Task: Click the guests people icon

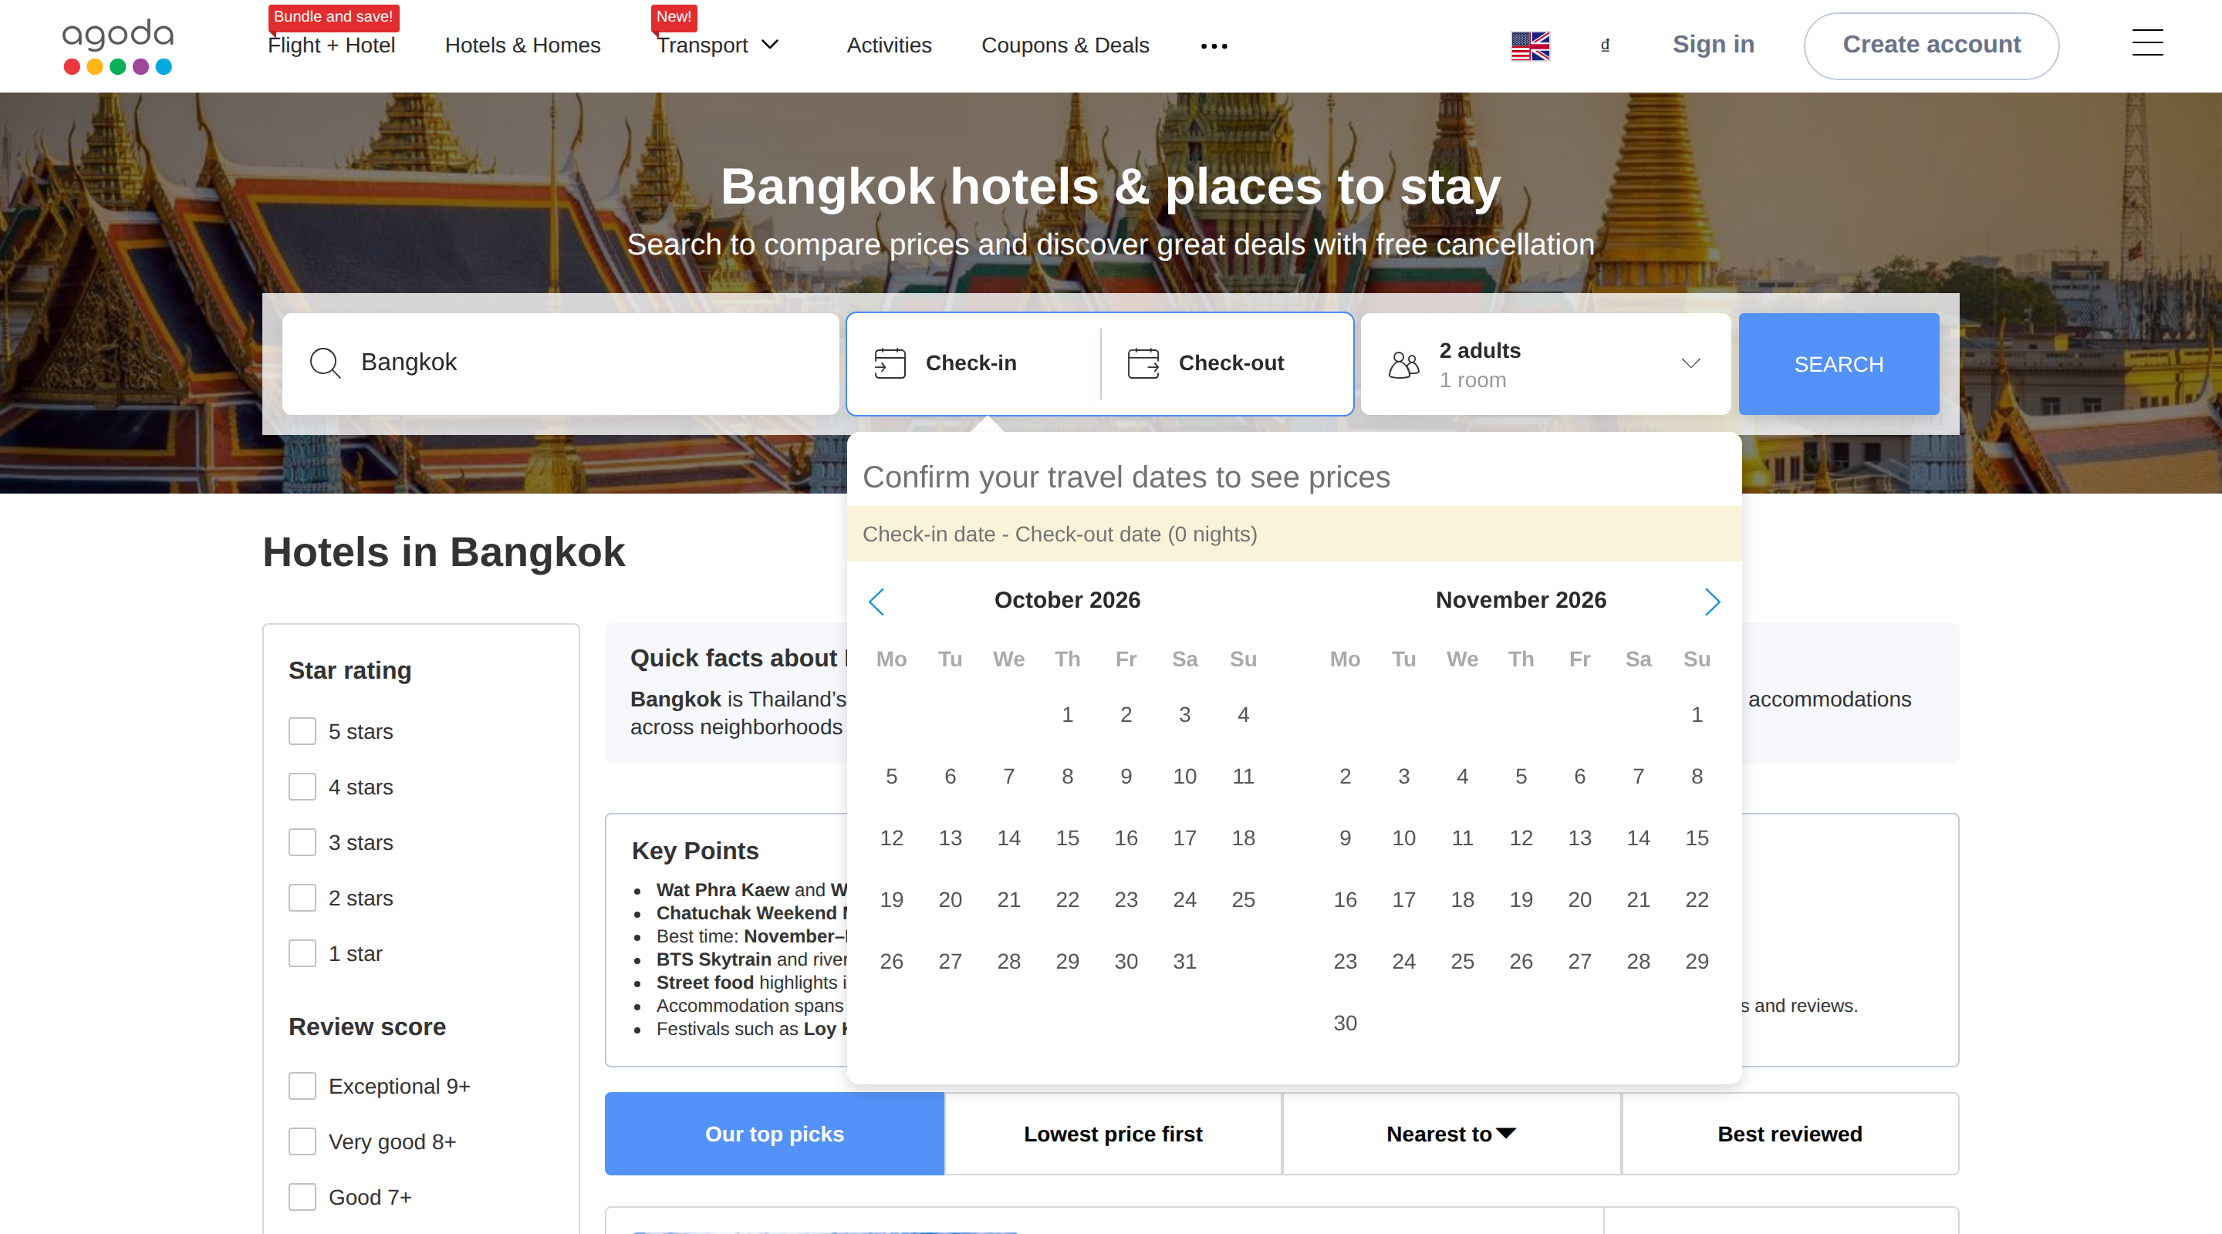Action: [1403, 365]
